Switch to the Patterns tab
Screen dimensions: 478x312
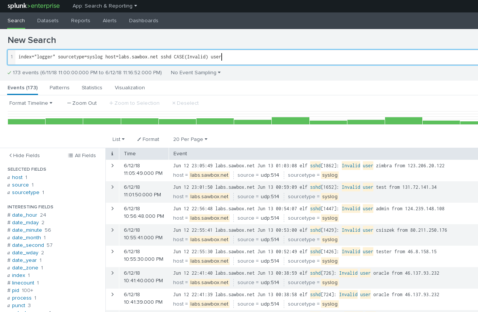coord(59,88)
